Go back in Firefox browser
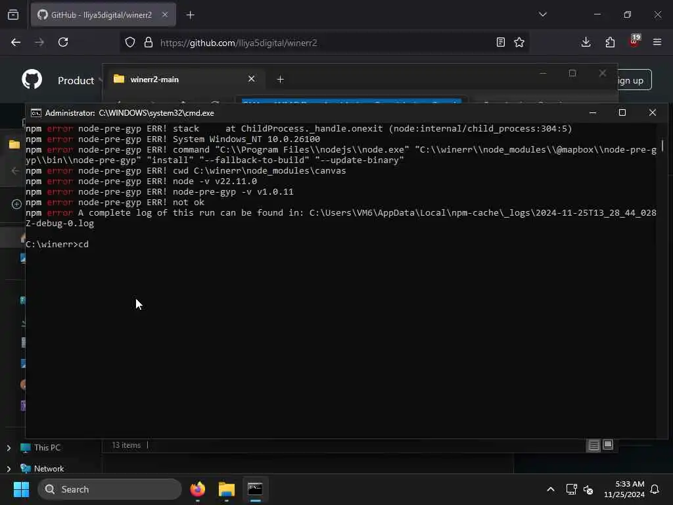Image resolution: width=673 pixels, height=505 pixels. [16, 43]
